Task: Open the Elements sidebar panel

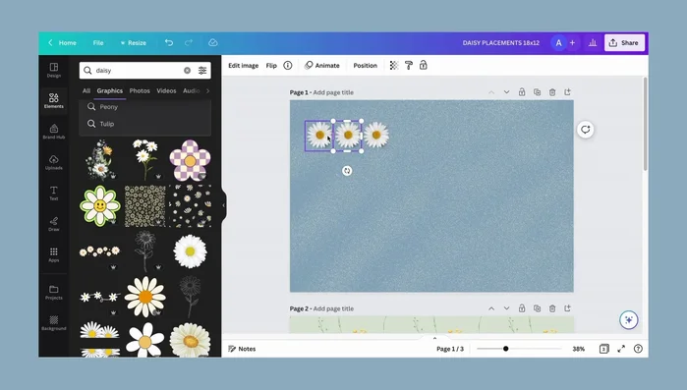Action: click(53, 100)
